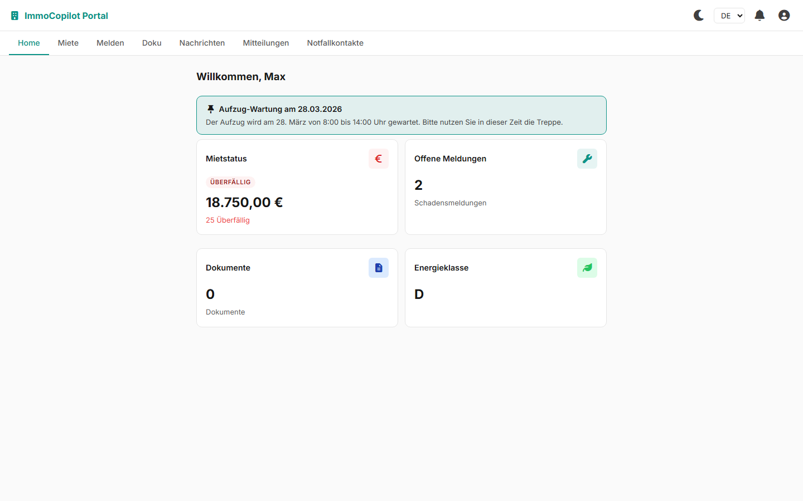The image size is (803, 501).
Task: Click the leaf icon on the Energieklasse card
Action: click(x=587, y=268)
